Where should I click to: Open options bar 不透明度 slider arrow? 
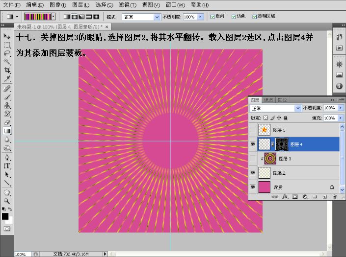click(200, 17)
